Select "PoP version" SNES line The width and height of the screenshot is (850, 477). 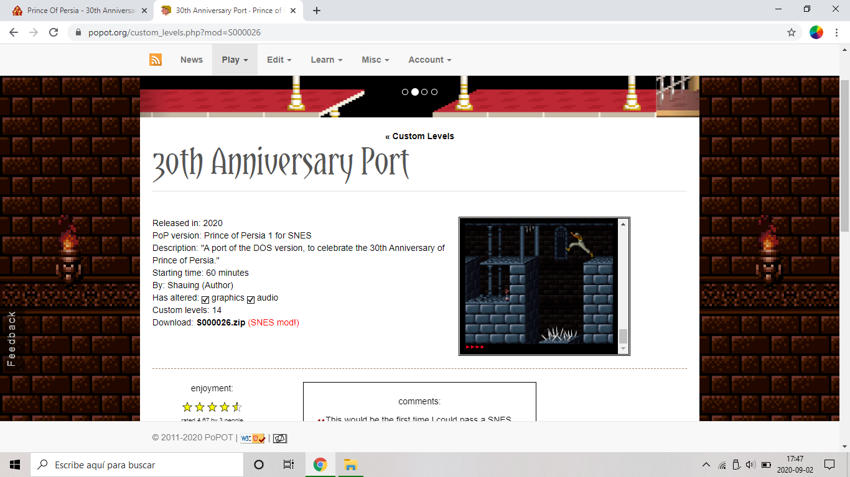click(x=232, y=235)
